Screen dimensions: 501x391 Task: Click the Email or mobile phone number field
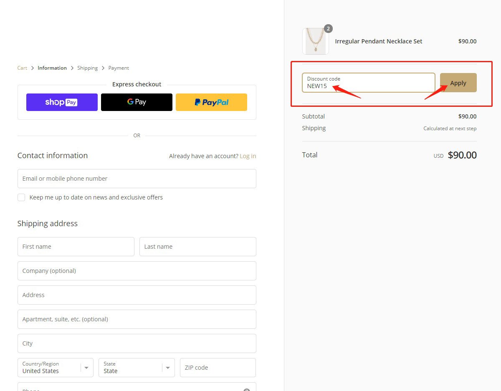(x=137, y=179)
